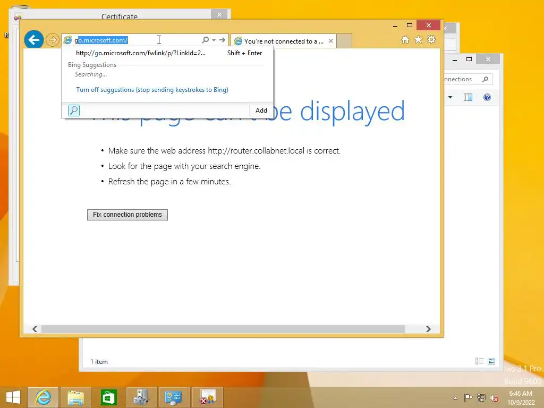The image size is (544, 408).
Task: Open the address bar autocomplete dropdown arrow
Action: (x=214, y=40)
